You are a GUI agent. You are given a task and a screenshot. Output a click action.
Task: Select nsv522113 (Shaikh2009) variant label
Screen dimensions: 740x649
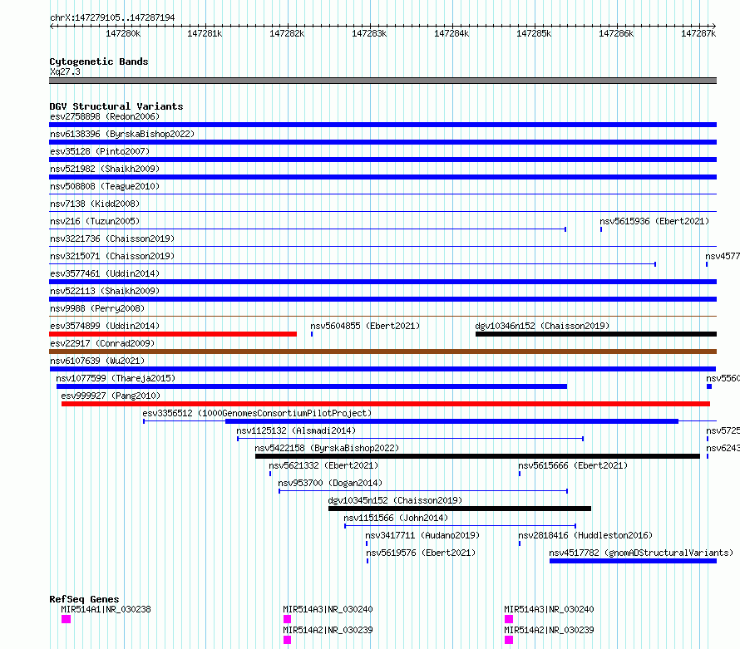(105, 291)
